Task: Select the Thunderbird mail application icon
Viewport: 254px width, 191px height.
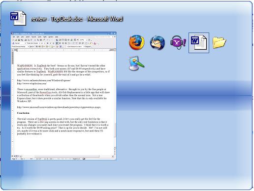Action: [158, 43]
